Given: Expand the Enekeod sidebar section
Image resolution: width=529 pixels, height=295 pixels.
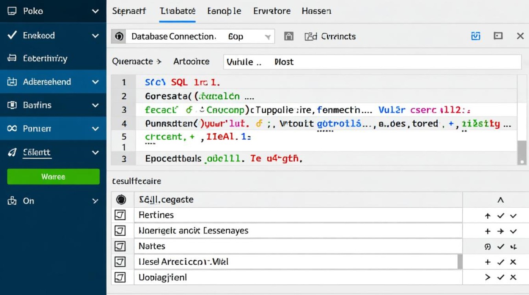Looking at the screenshot, I should coord(95,36).
